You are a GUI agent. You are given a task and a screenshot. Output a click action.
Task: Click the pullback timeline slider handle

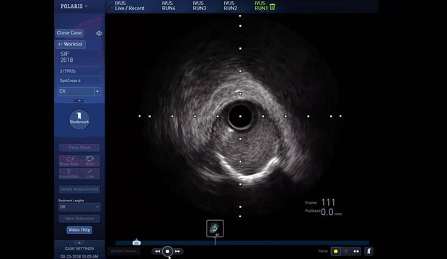click(136, 242)
